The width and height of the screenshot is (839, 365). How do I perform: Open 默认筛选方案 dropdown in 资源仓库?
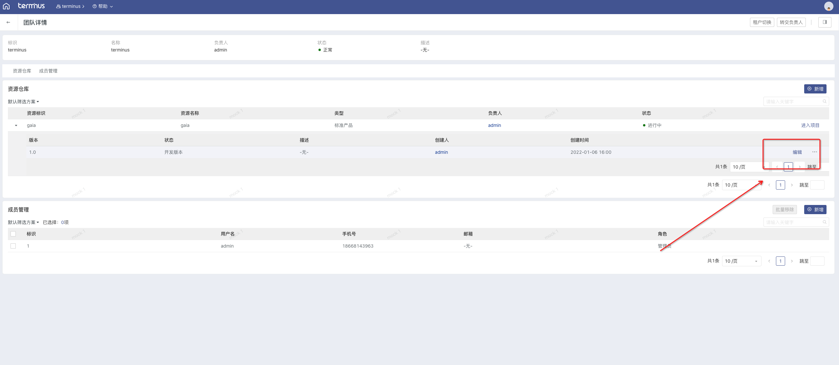click(x=23, y=102)
